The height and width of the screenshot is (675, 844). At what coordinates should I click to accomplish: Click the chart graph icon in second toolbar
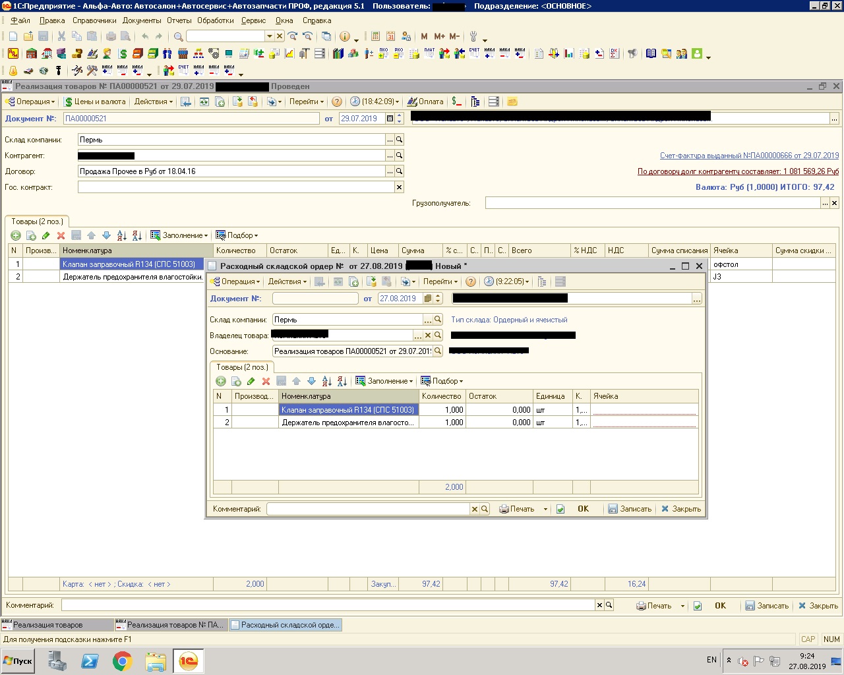point(289,53)
